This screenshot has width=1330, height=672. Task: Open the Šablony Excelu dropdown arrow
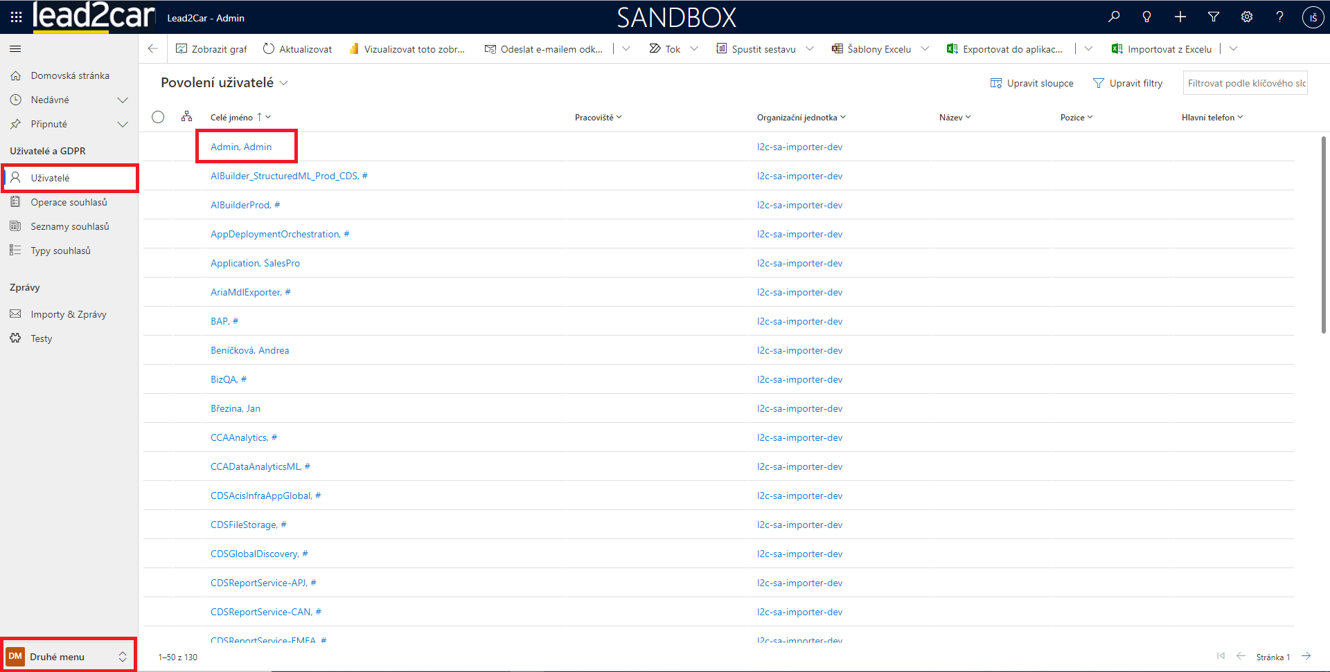(925, 49)
